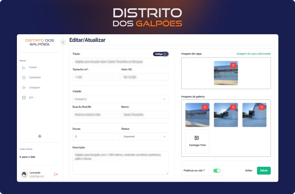
Task: Go to Cadastrar menu item
Action: point(35,77)
